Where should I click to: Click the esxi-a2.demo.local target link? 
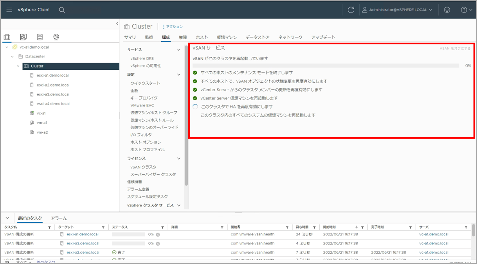pos(83,253)
